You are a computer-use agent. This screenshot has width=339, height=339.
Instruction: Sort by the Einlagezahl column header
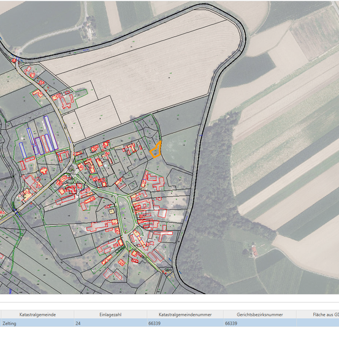[x=110, y=314]
